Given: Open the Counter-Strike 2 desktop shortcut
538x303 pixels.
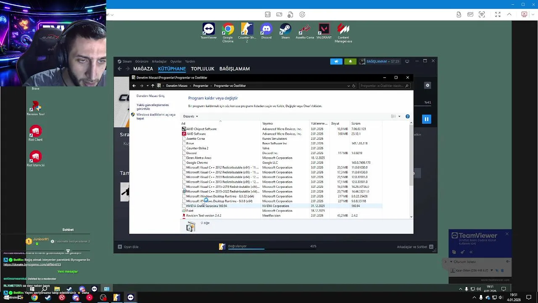Looking at the screenshot, I should pos(247,33).
